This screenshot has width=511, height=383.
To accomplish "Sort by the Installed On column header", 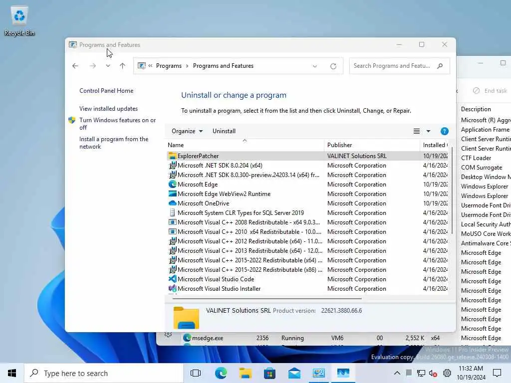I will (x=435, y=145).
